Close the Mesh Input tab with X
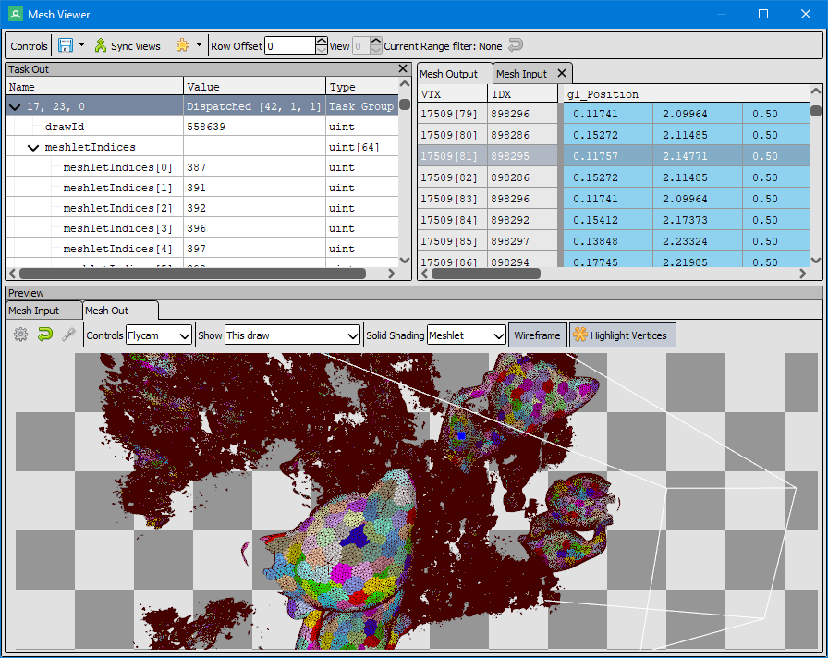Image resolution: width=828 pixels, height=658 pixels. click(x=561, y=74)
